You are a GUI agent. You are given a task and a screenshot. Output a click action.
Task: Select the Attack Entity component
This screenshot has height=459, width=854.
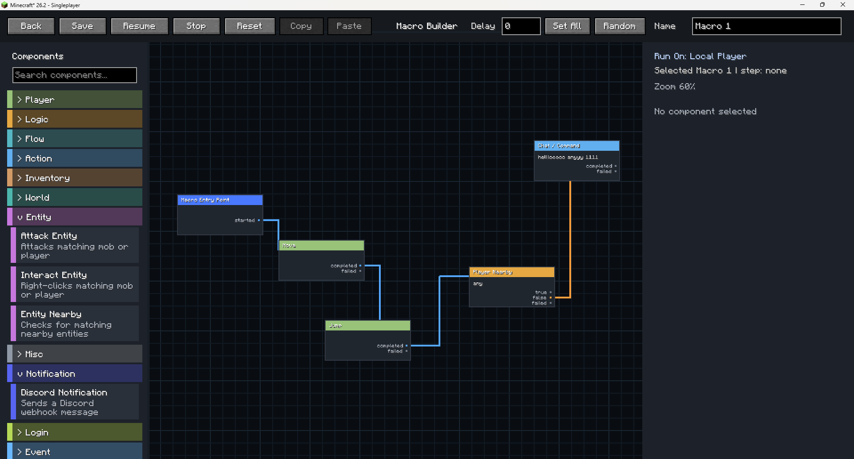(x=75, y=245)
